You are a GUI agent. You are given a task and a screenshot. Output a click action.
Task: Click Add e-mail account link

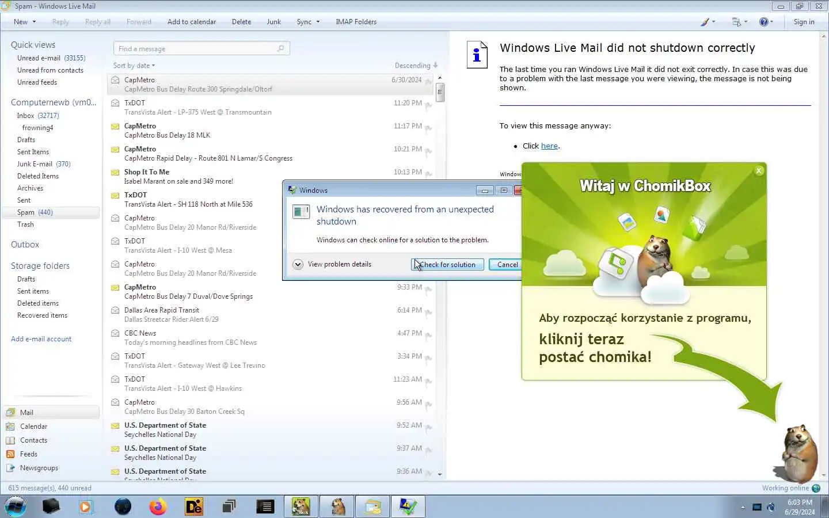pyautogui.click(x=41, y=339)
